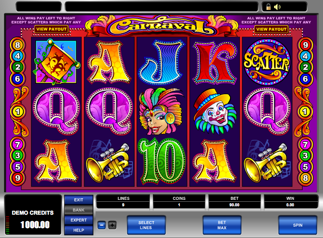Decrease coin size with minus button
This screenshot has height=238, width=323.
tap(101, 225)
